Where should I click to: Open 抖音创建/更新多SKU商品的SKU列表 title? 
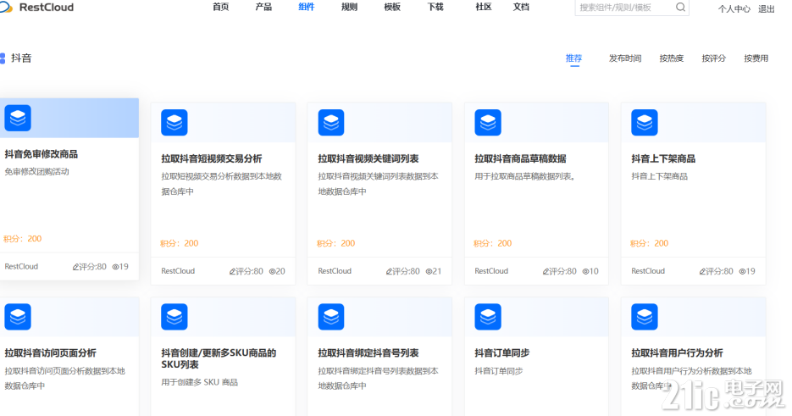[219, 358]
